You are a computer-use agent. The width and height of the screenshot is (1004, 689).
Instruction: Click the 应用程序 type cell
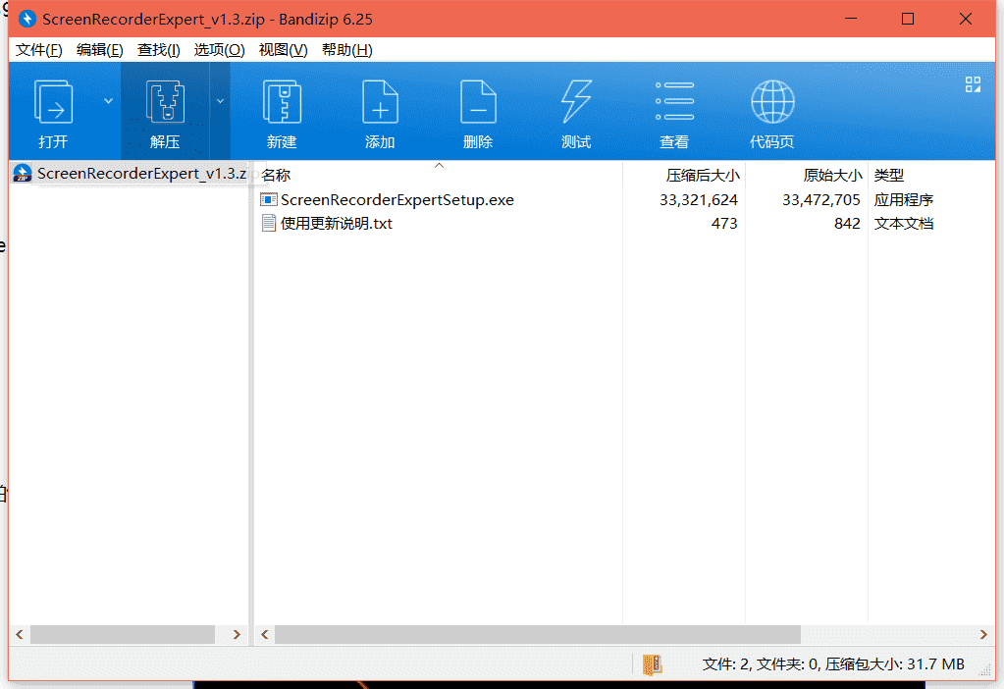(904, 200)
